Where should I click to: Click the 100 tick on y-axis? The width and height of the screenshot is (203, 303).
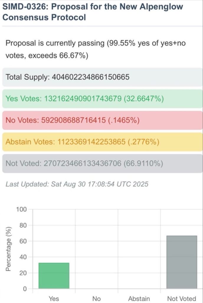pyautogui.click(x=22, y=209)
